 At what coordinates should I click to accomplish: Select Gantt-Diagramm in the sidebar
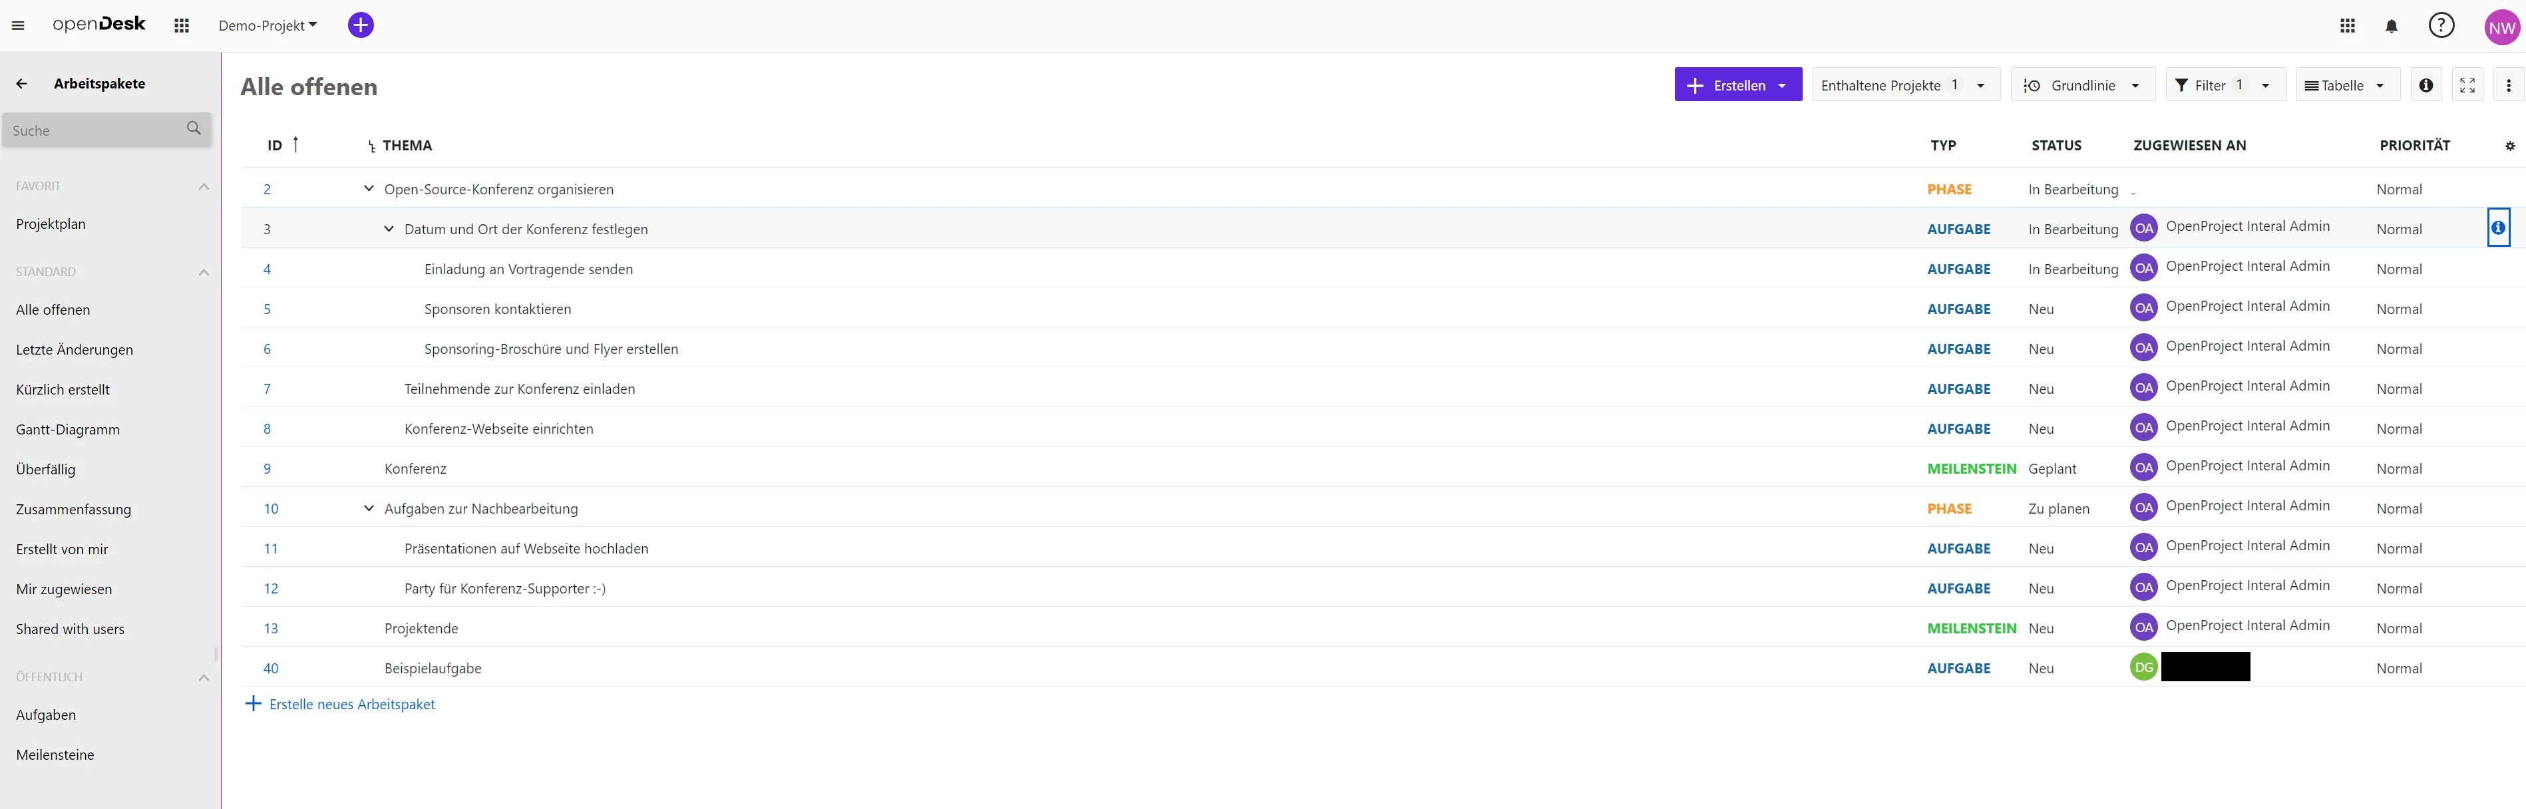click(x=68, y=430)
